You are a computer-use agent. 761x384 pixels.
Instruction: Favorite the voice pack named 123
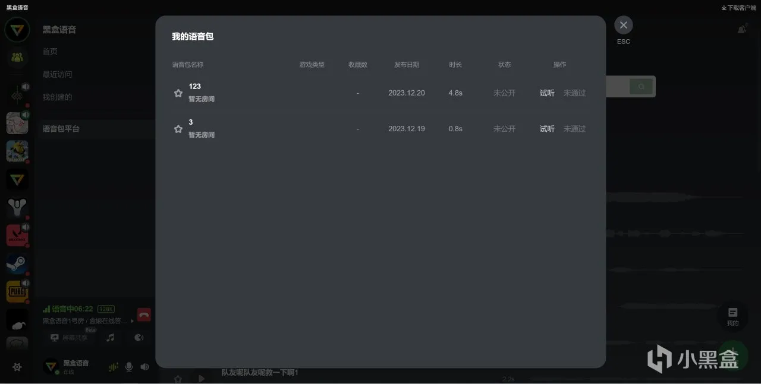178,93
